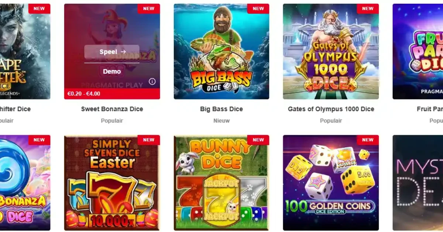Click NEW badge on 100 Golden Coins
The width and height of the screenshot is (443, 232).
click(368, 140)
